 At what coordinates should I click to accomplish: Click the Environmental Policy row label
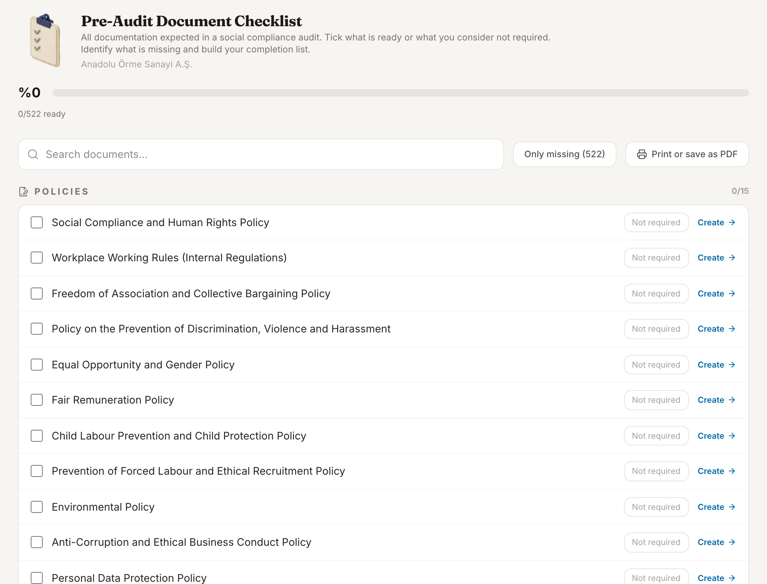click(103, 507)
